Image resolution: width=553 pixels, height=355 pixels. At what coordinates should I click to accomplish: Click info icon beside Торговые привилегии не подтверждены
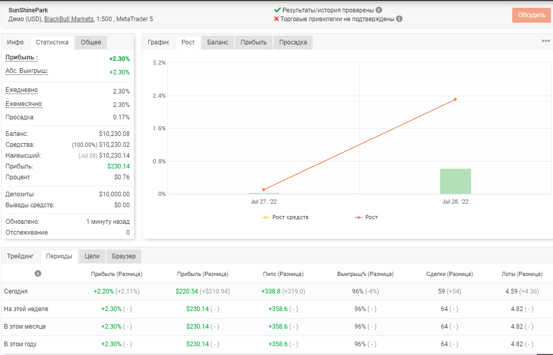(x=399, y=19)
